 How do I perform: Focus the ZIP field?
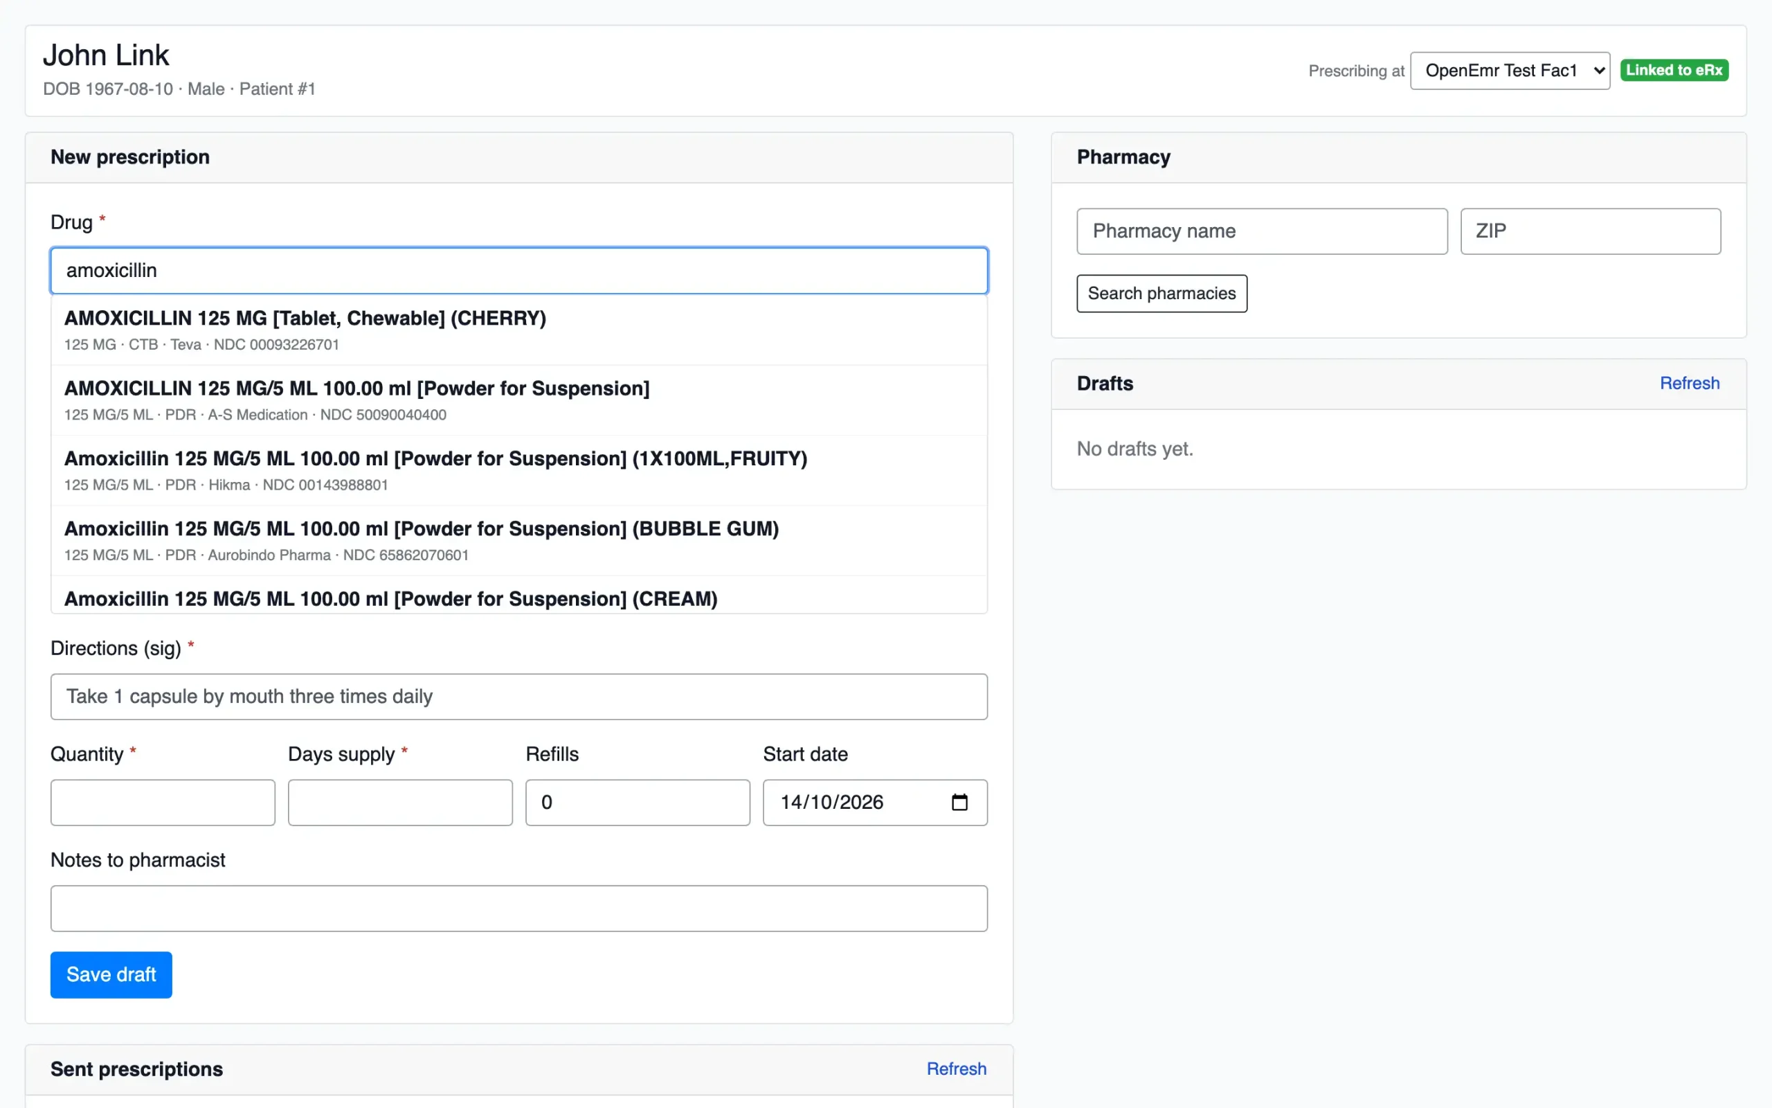click(1591, 231)
